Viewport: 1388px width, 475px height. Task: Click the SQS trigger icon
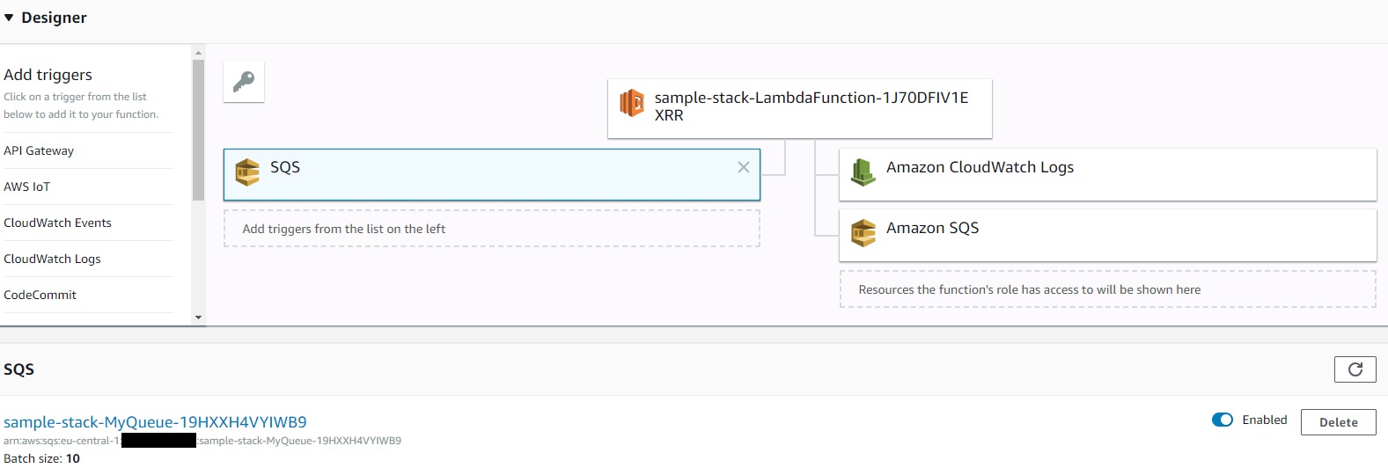pos(247,172)
